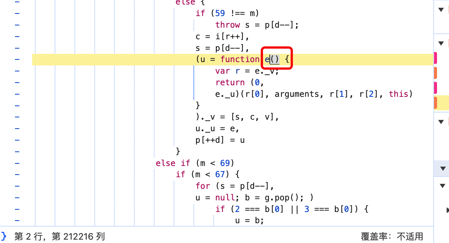Click the 'var' keyword in 'var r = e._v;'
449x243 pixels.
pyautogui.click(x=223, y=71)
